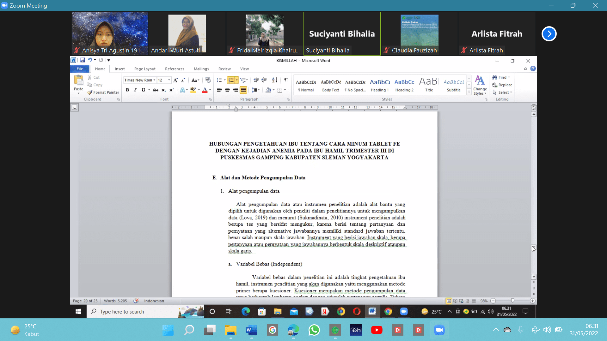Open the Select dropdown in Editing group
Image resolution: width=607 pixels, height=341 pixels.
click(502, 93)
